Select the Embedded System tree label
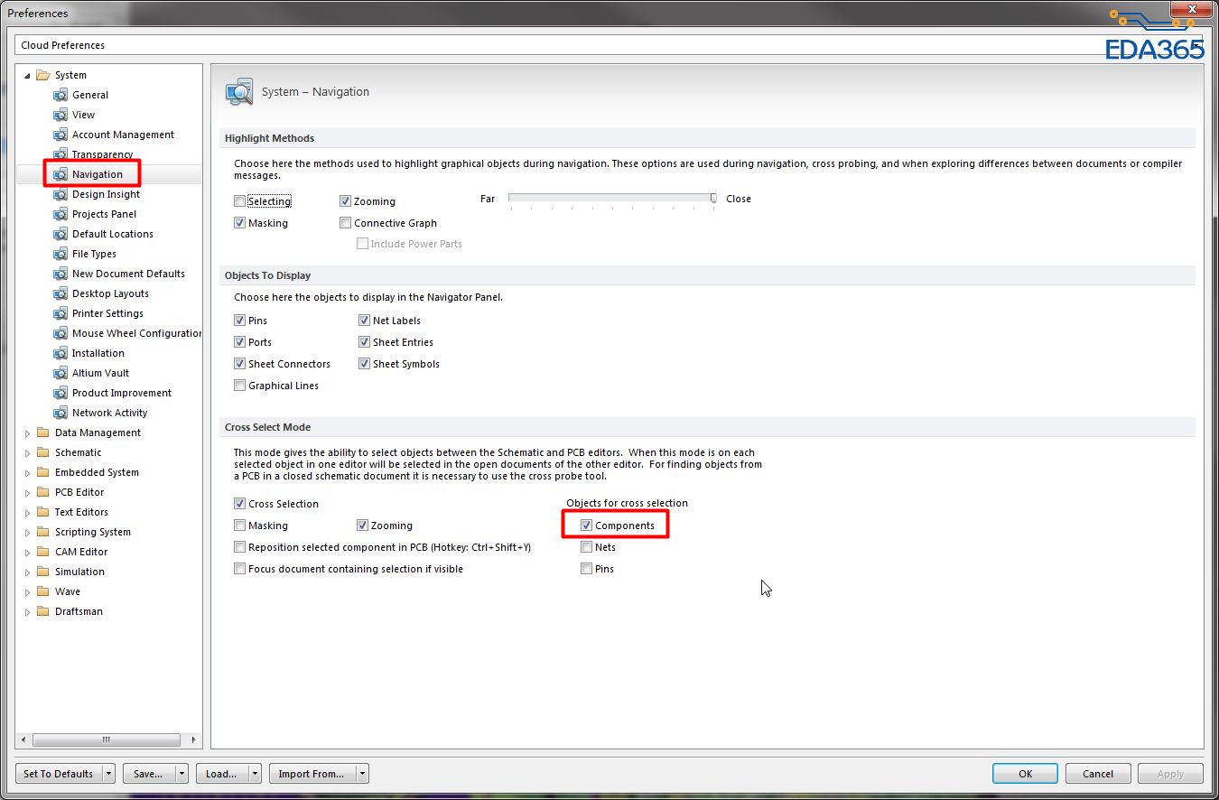 click(x=97, y=472)
